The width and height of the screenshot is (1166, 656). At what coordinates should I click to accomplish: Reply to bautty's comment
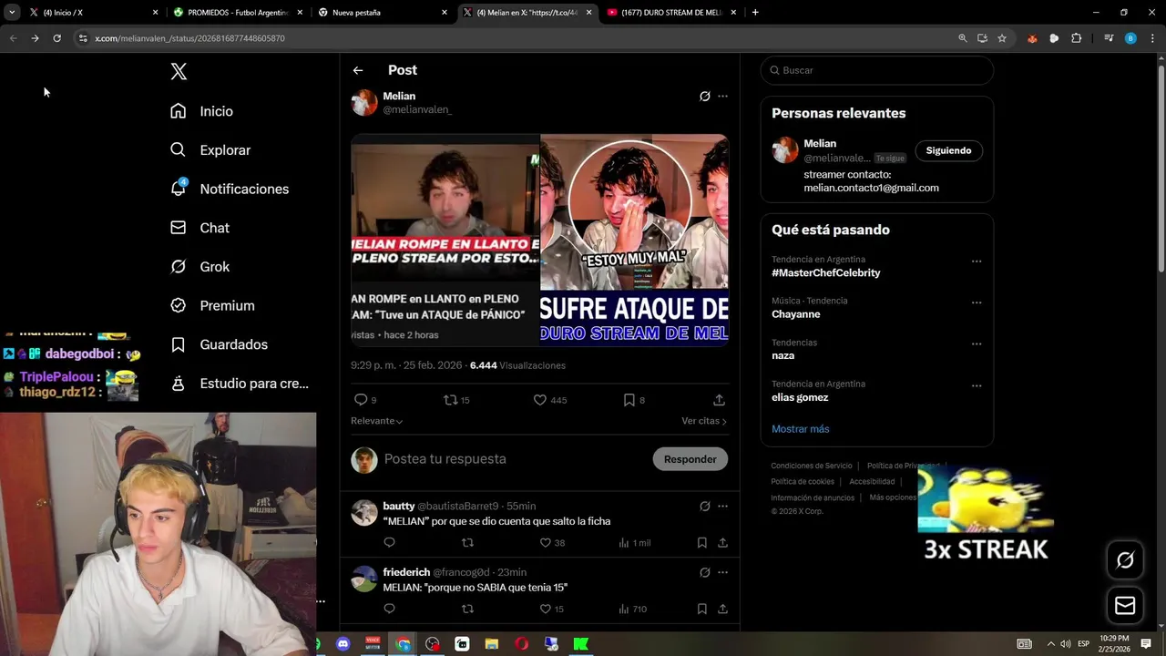tap(390, 543)
